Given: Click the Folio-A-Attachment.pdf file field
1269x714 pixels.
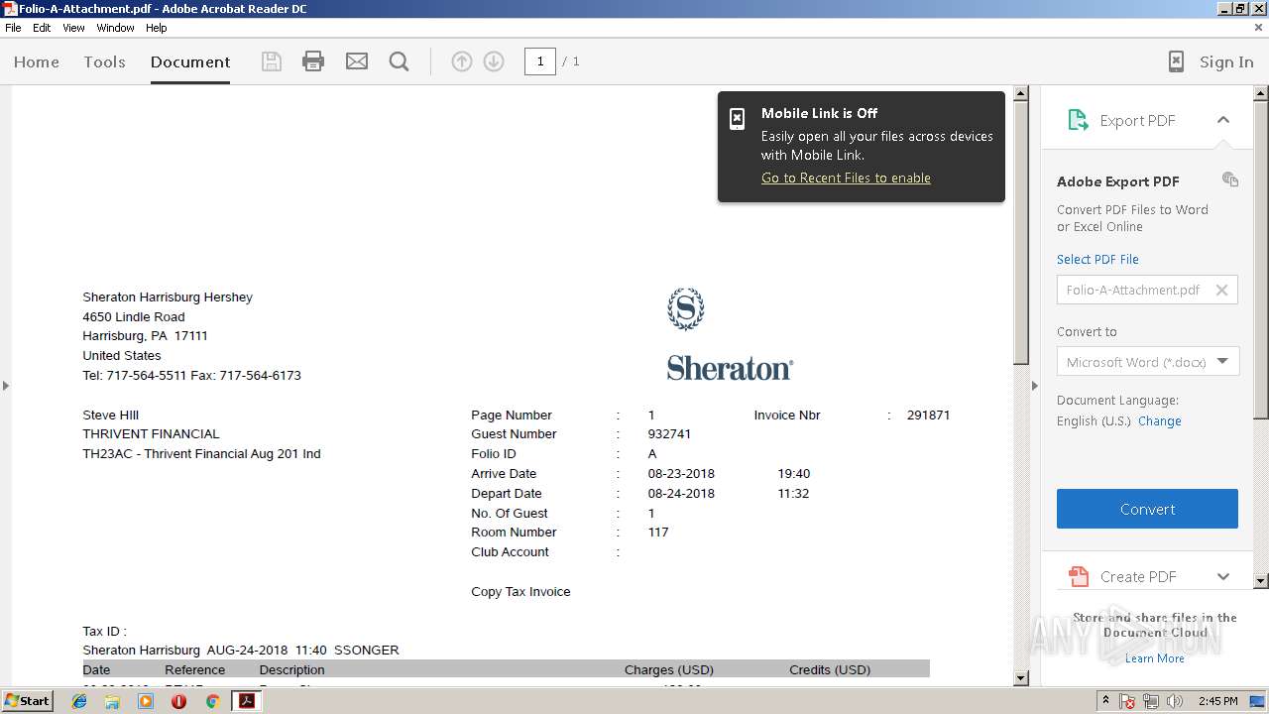Looking at the screenshot, I should coord(1147,290).
